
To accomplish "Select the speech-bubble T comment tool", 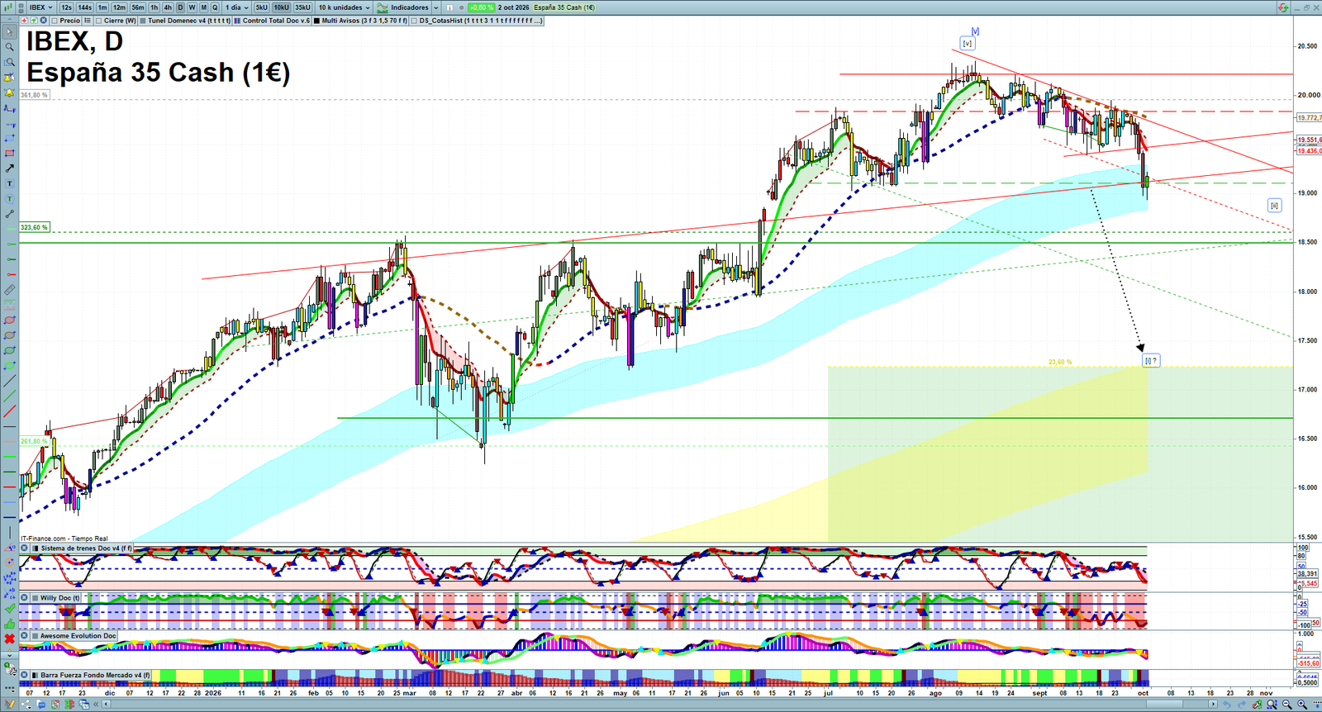I will pyautogui.click(x=9, y=199).
